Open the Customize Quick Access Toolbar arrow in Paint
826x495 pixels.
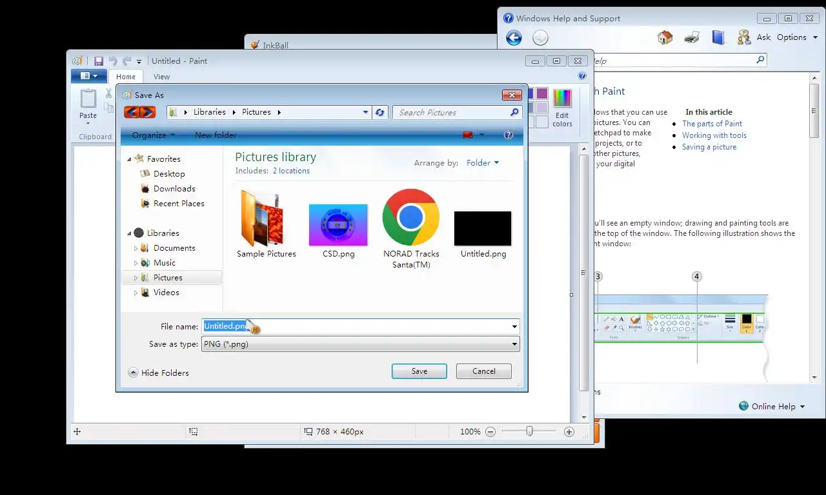point(139,62)
